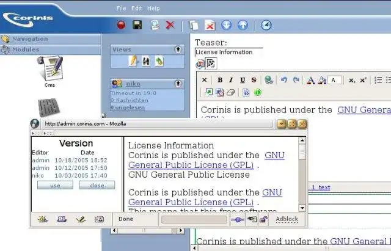This screenshot has width=391, height=251.
Task: Click the A font field in editor toolbar
Action: 335,80
